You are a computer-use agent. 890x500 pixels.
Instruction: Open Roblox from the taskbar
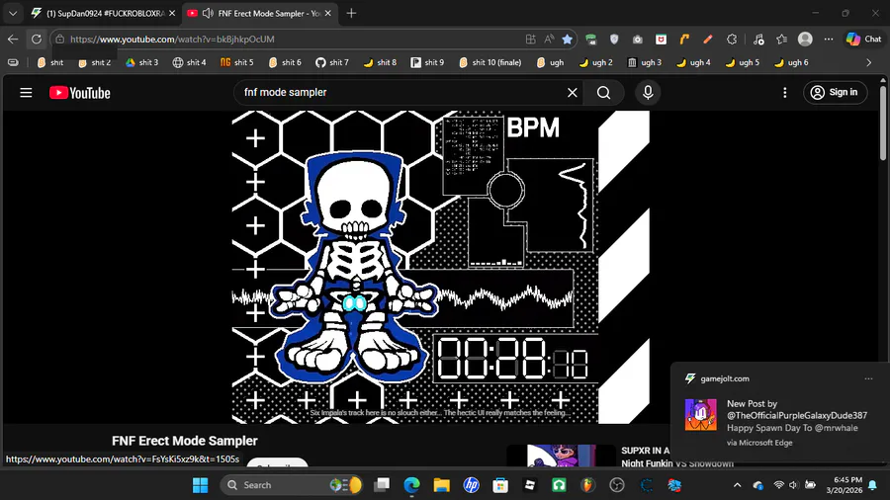pos(530,485)
